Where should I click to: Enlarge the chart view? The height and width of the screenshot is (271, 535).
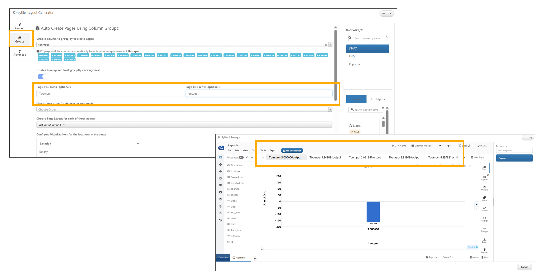484,219
